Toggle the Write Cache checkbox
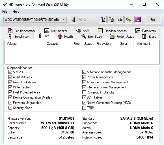The width and height of the screenshot is (164, 145). pyautogui.click(x=10, y=87)
